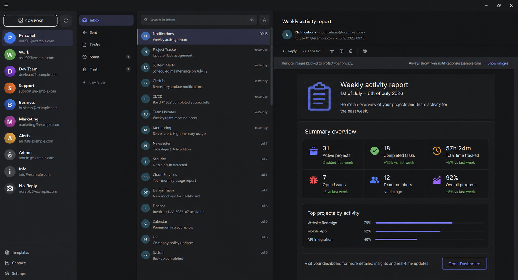The width and height of the screenshot is (518, 280).
Task: Open the GitHub repository update email
Action: (204, 84)
